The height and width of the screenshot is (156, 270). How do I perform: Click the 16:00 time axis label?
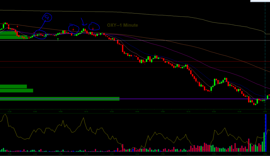point(265,111)
